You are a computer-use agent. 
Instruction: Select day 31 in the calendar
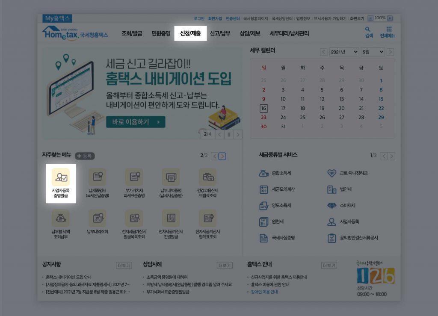click(x=283, y=127)
